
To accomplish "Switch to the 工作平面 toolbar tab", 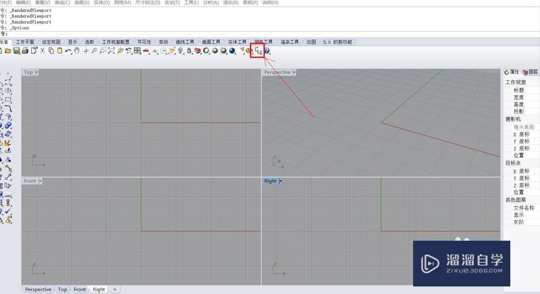I will (x=25, y=42).
